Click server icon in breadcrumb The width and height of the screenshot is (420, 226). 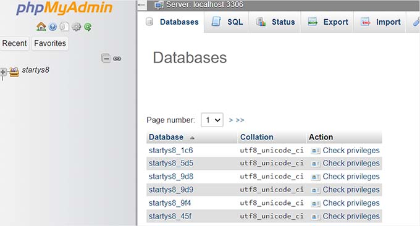pyautogui.click(x=159, y=5)
